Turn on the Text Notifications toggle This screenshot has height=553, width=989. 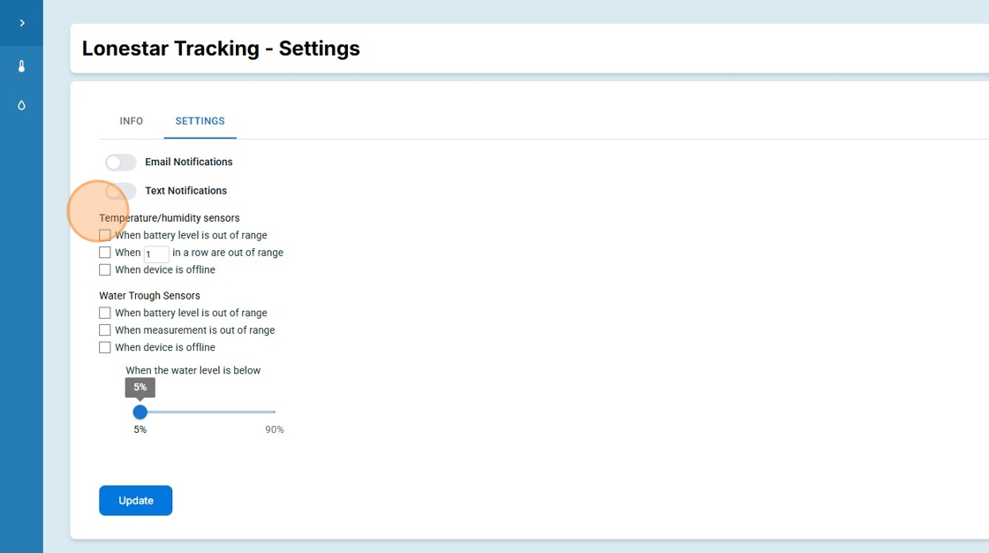(x=121, y=191)
